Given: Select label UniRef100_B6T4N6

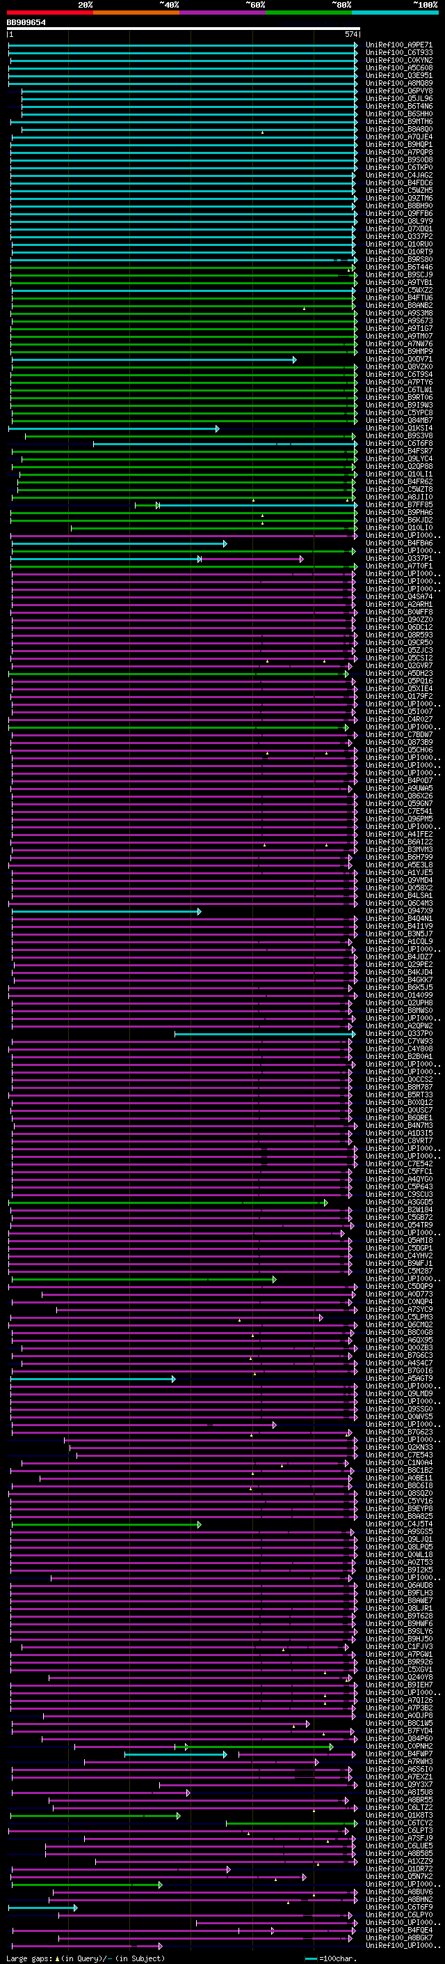Looking at the screenshot, I should [x=398, y=106].
